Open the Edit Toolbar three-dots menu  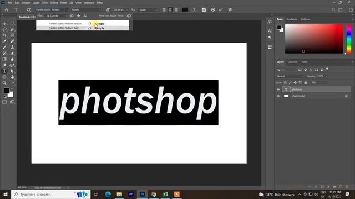[x=12, y=83]
